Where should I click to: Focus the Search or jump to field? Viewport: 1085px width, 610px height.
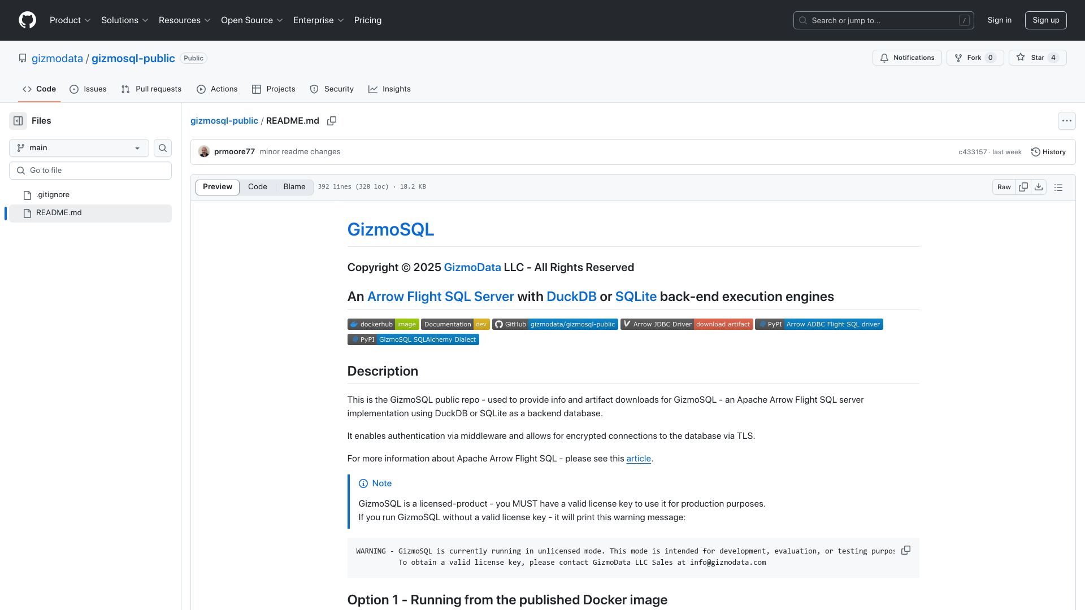pos(883,20)
